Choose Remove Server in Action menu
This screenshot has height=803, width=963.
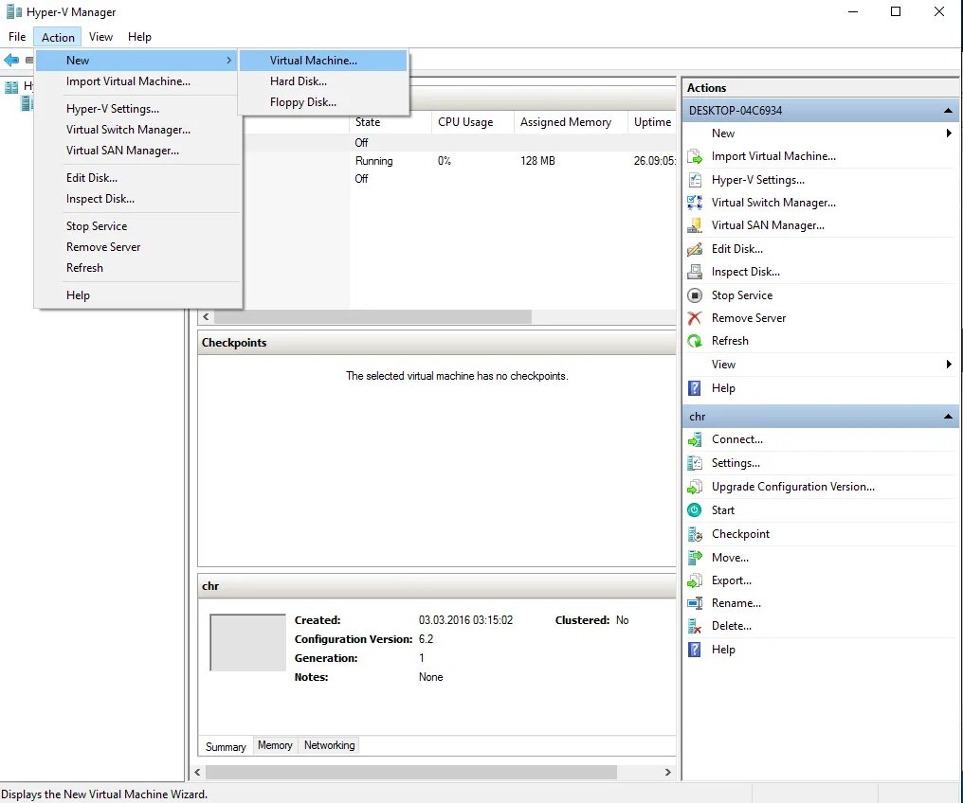click(137, 246)
